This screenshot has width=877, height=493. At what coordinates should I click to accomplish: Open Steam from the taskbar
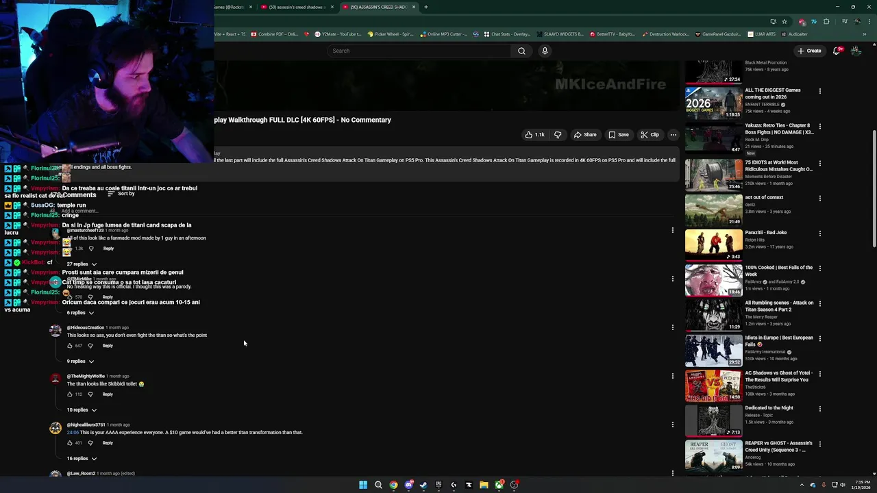pyautogui.click(x=423, y=485)
